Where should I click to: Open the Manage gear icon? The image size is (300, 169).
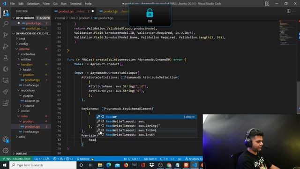pos(6,150)
